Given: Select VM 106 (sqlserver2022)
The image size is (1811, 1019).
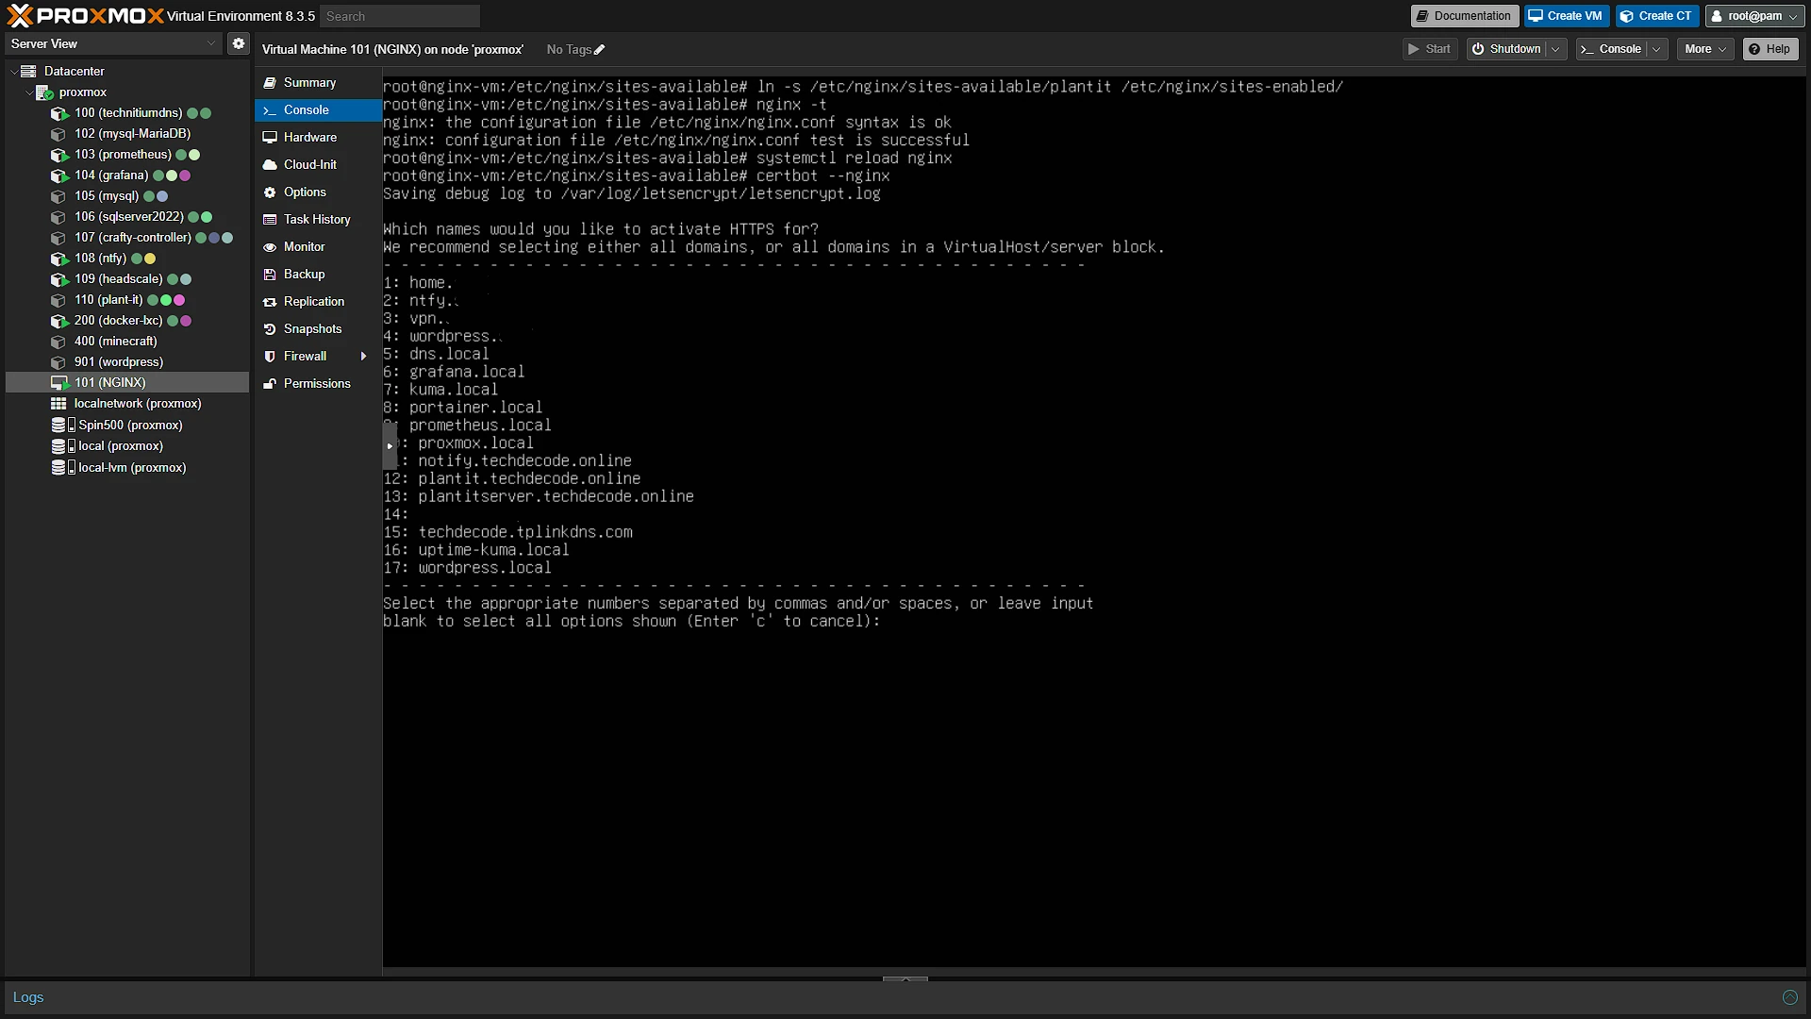Looking at the screenshot, I should pos(129,217).
